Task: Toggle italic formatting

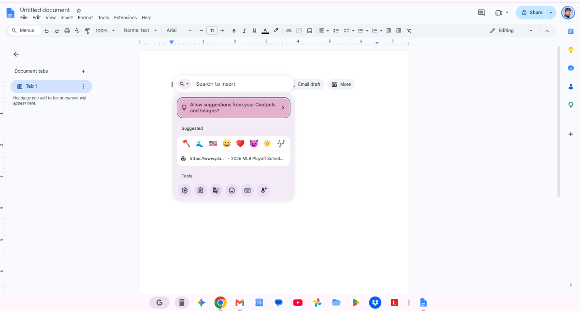Action: 244,30
